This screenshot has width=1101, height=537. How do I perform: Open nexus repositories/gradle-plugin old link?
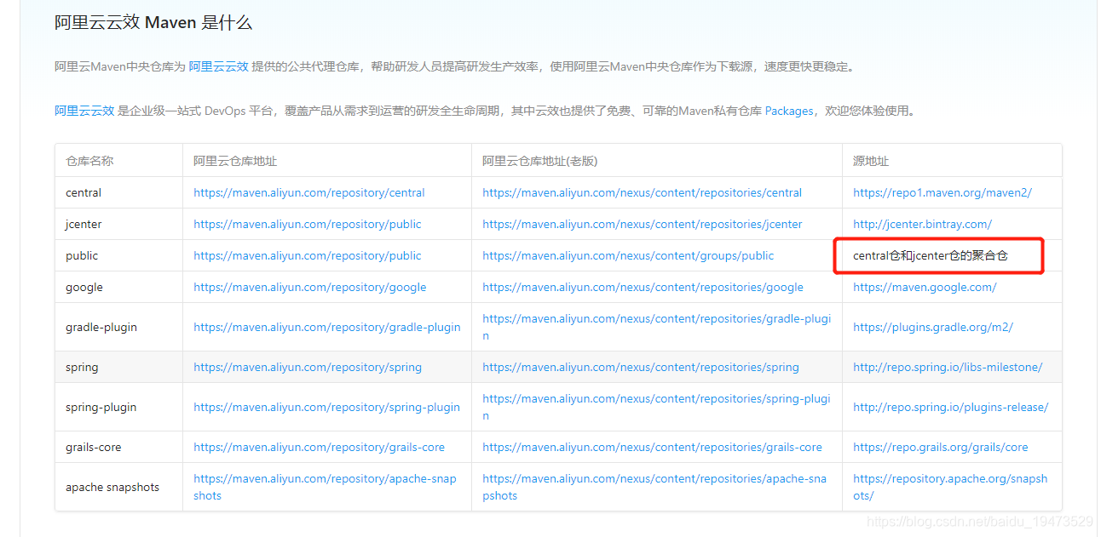point(657,327)
